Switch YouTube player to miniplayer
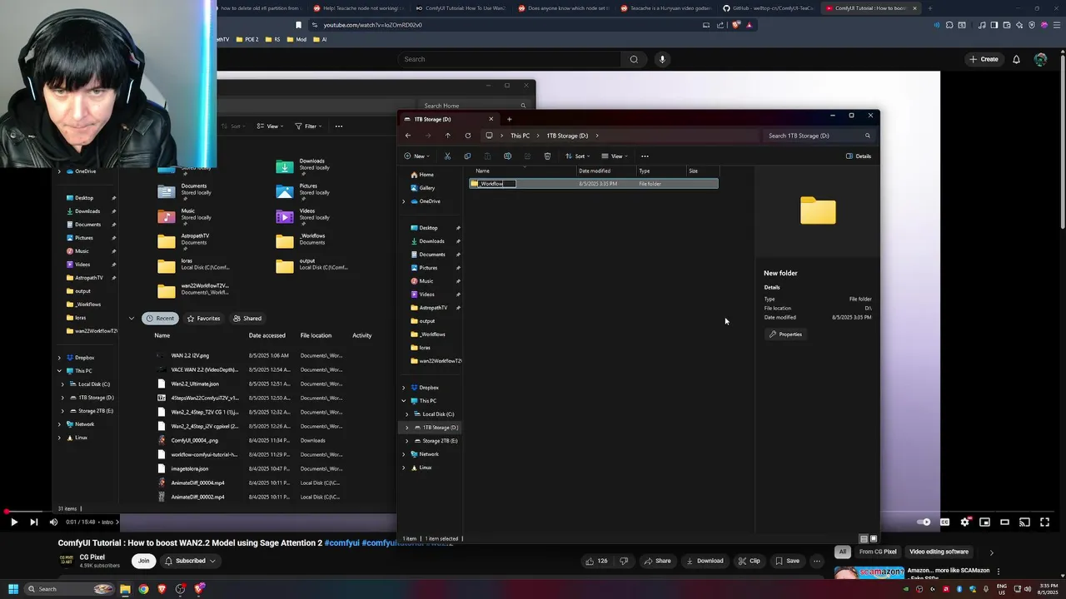The height and width of the screenshot is (599, 1066). click(x=984, y=522)
